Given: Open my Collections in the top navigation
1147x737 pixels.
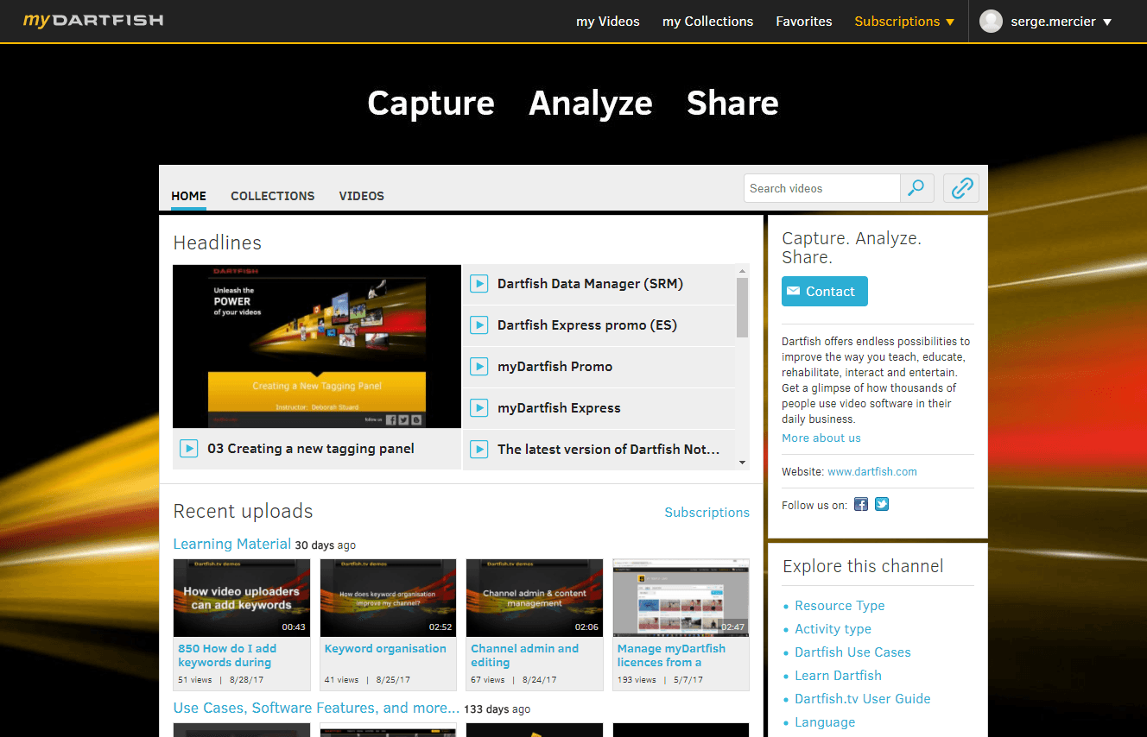Looking at the screenshot, I should coord(707,22).
